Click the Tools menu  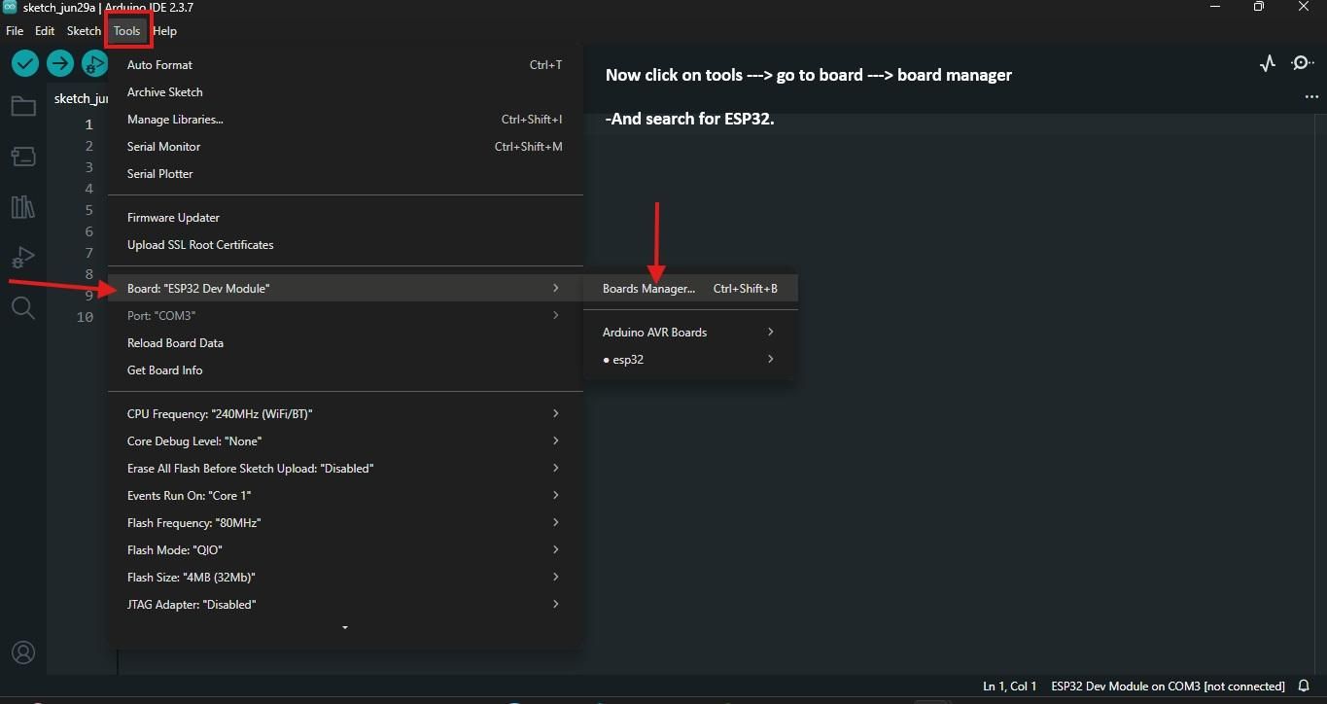coord(127,31)
